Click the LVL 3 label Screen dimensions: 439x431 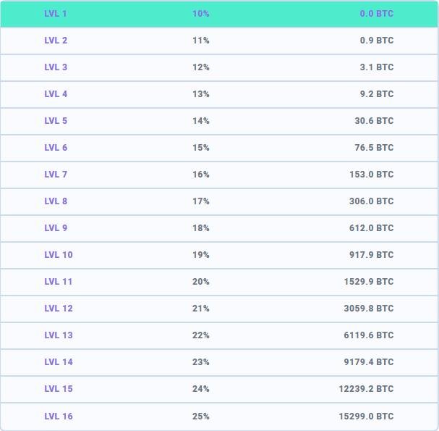point(56,67)
